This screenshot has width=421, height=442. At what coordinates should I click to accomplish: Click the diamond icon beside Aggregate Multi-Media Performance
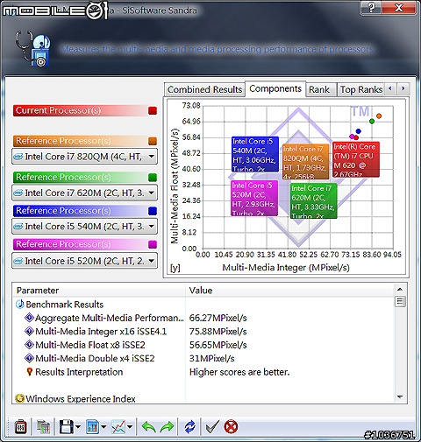pyautogui.click(x=29, y=318)
